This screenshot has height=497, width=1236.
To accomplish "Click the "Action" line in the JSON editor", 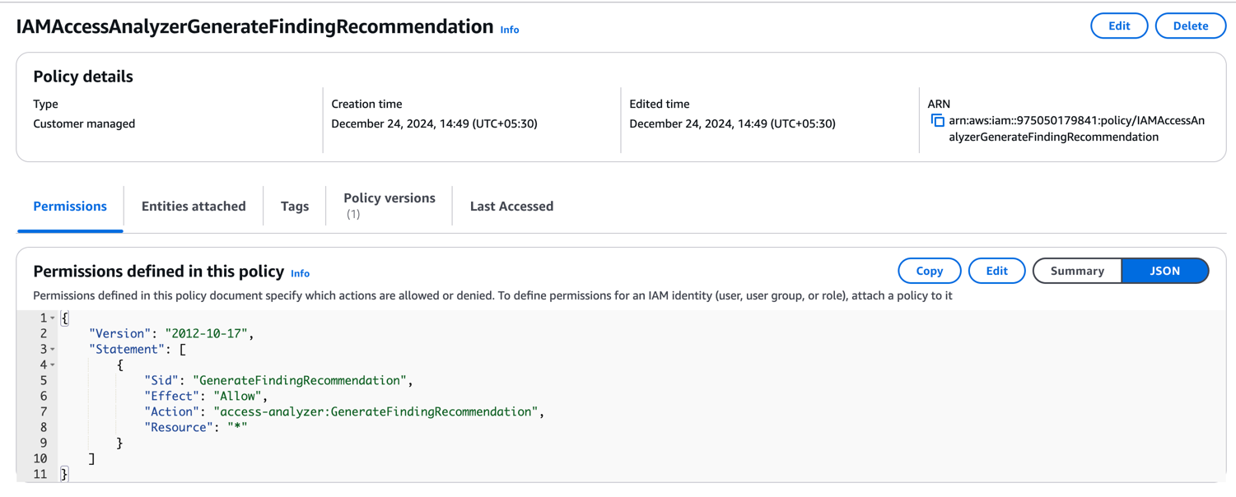I will pyautogui.click(x=344, y=412).
